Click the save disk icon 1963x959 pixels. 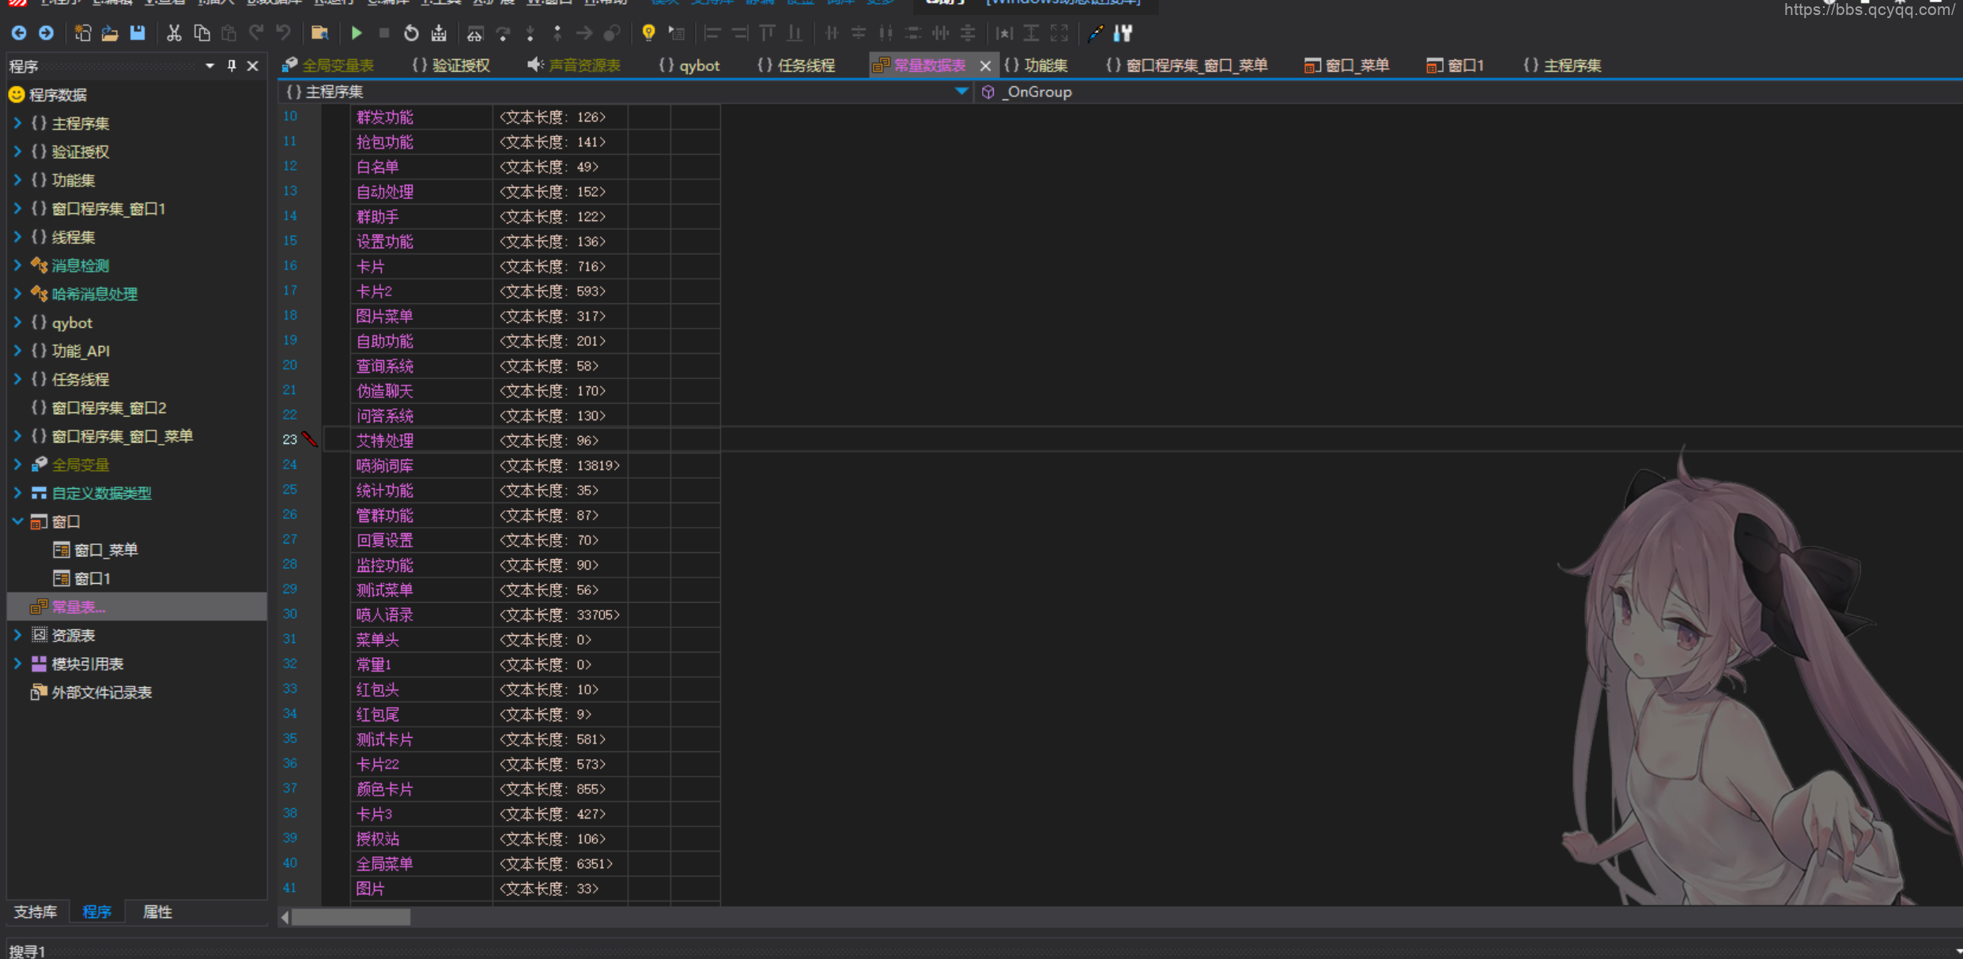[x=138, y=33]
